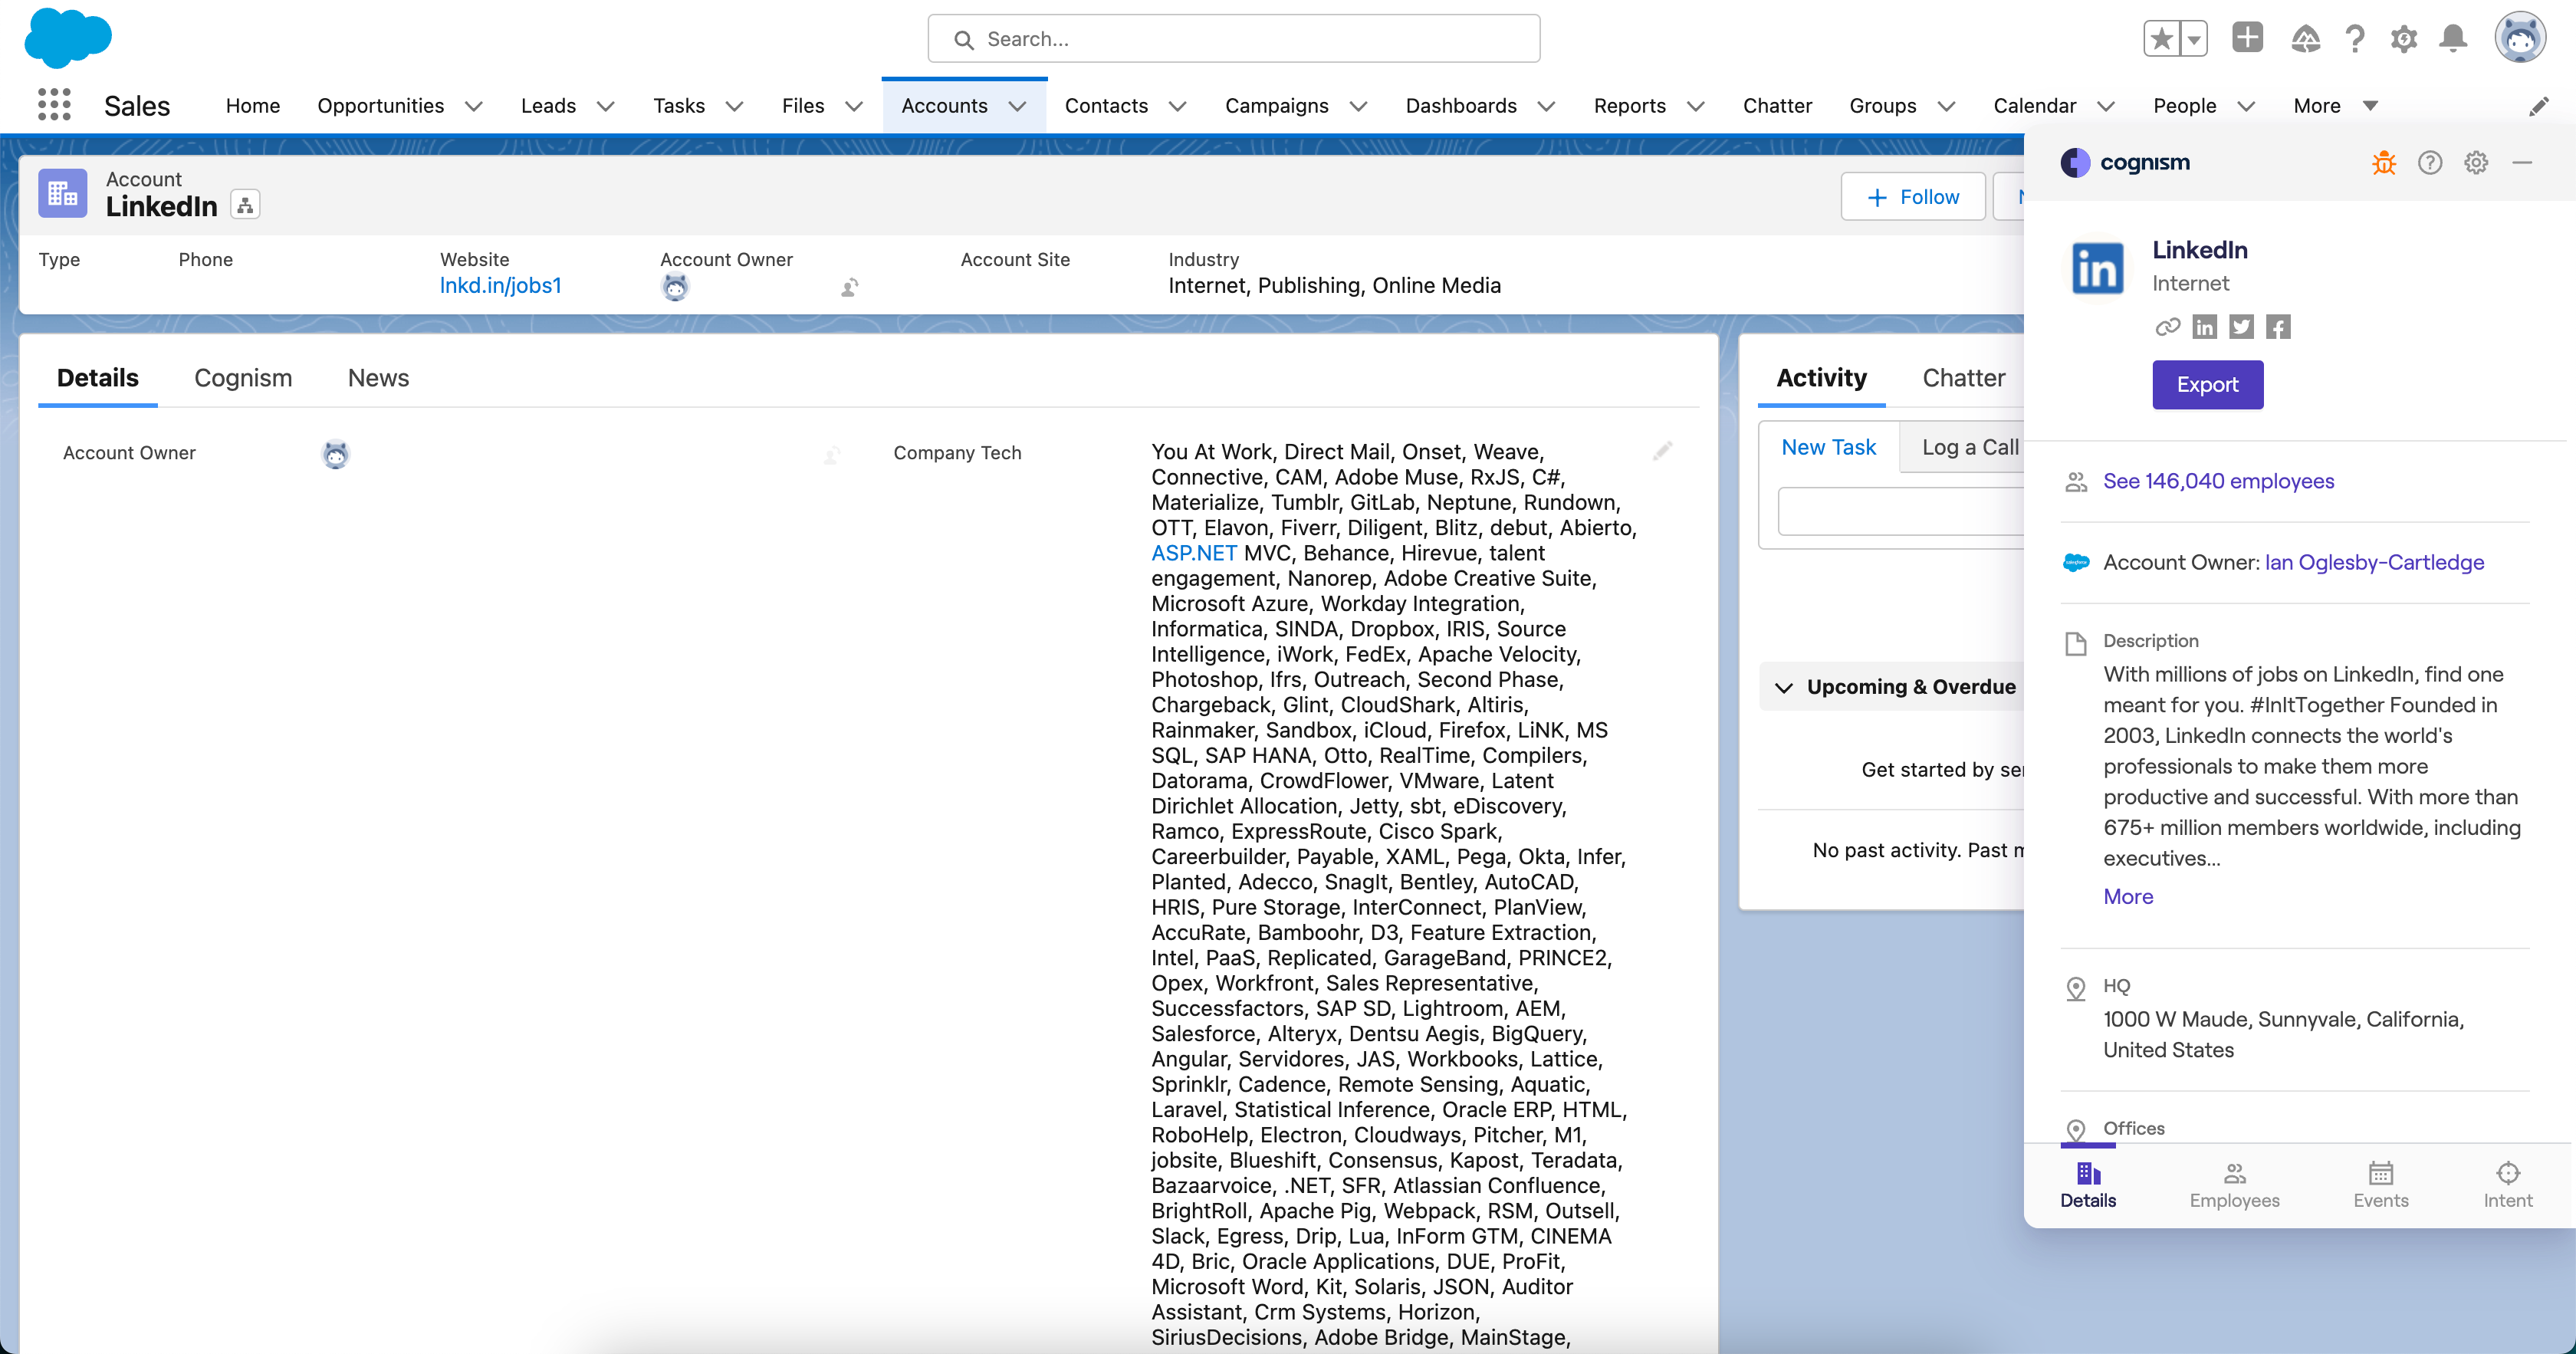Click the Account Owner avatar in Details
The image size is (2576, 1354).
pos(335,454)
